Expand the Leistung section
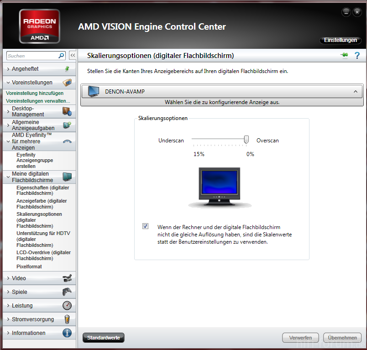Image resolution: width=367 pixels, height=350 pixels. [8, 306]
